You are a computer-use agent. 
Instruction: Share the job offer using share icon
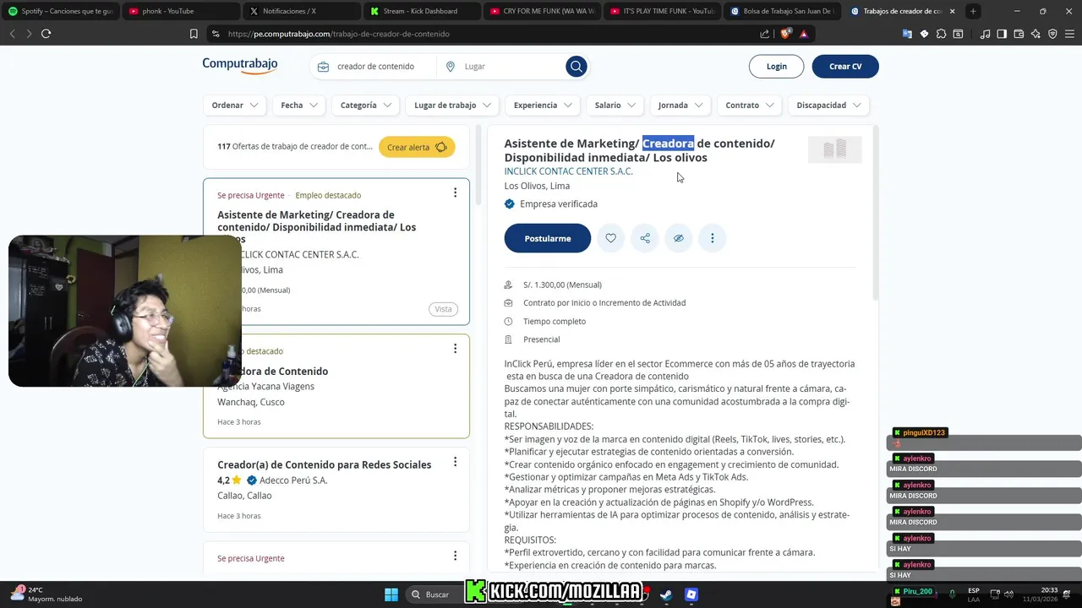(x=645, y=238)
